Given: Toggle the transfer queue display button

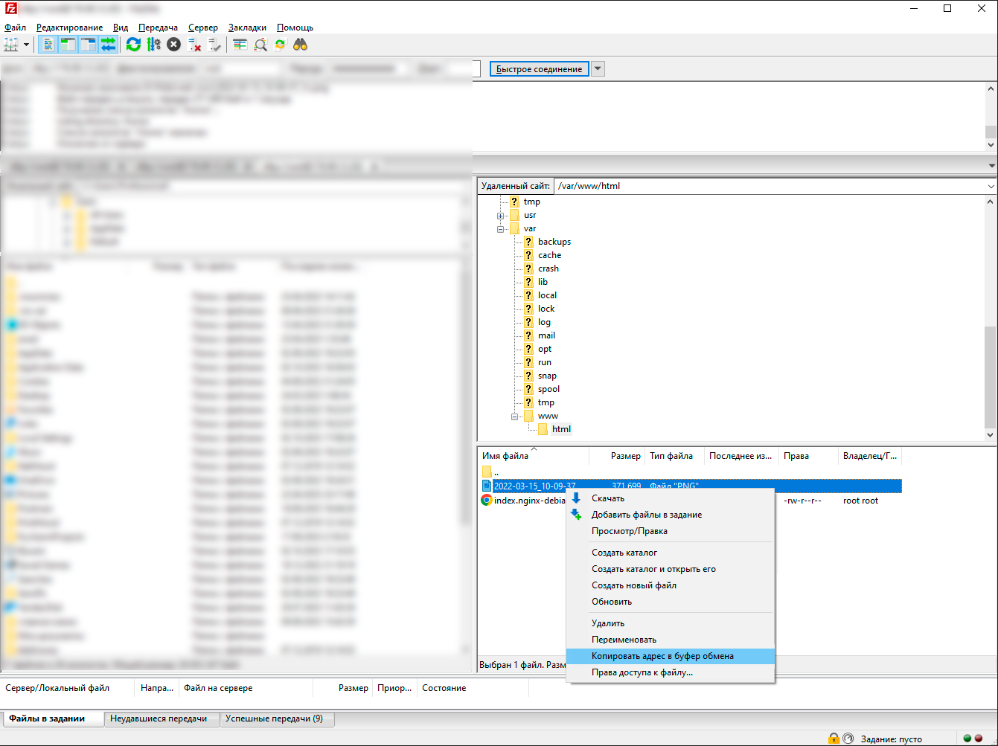Looking at the screenshot, I should coord(109,45).
